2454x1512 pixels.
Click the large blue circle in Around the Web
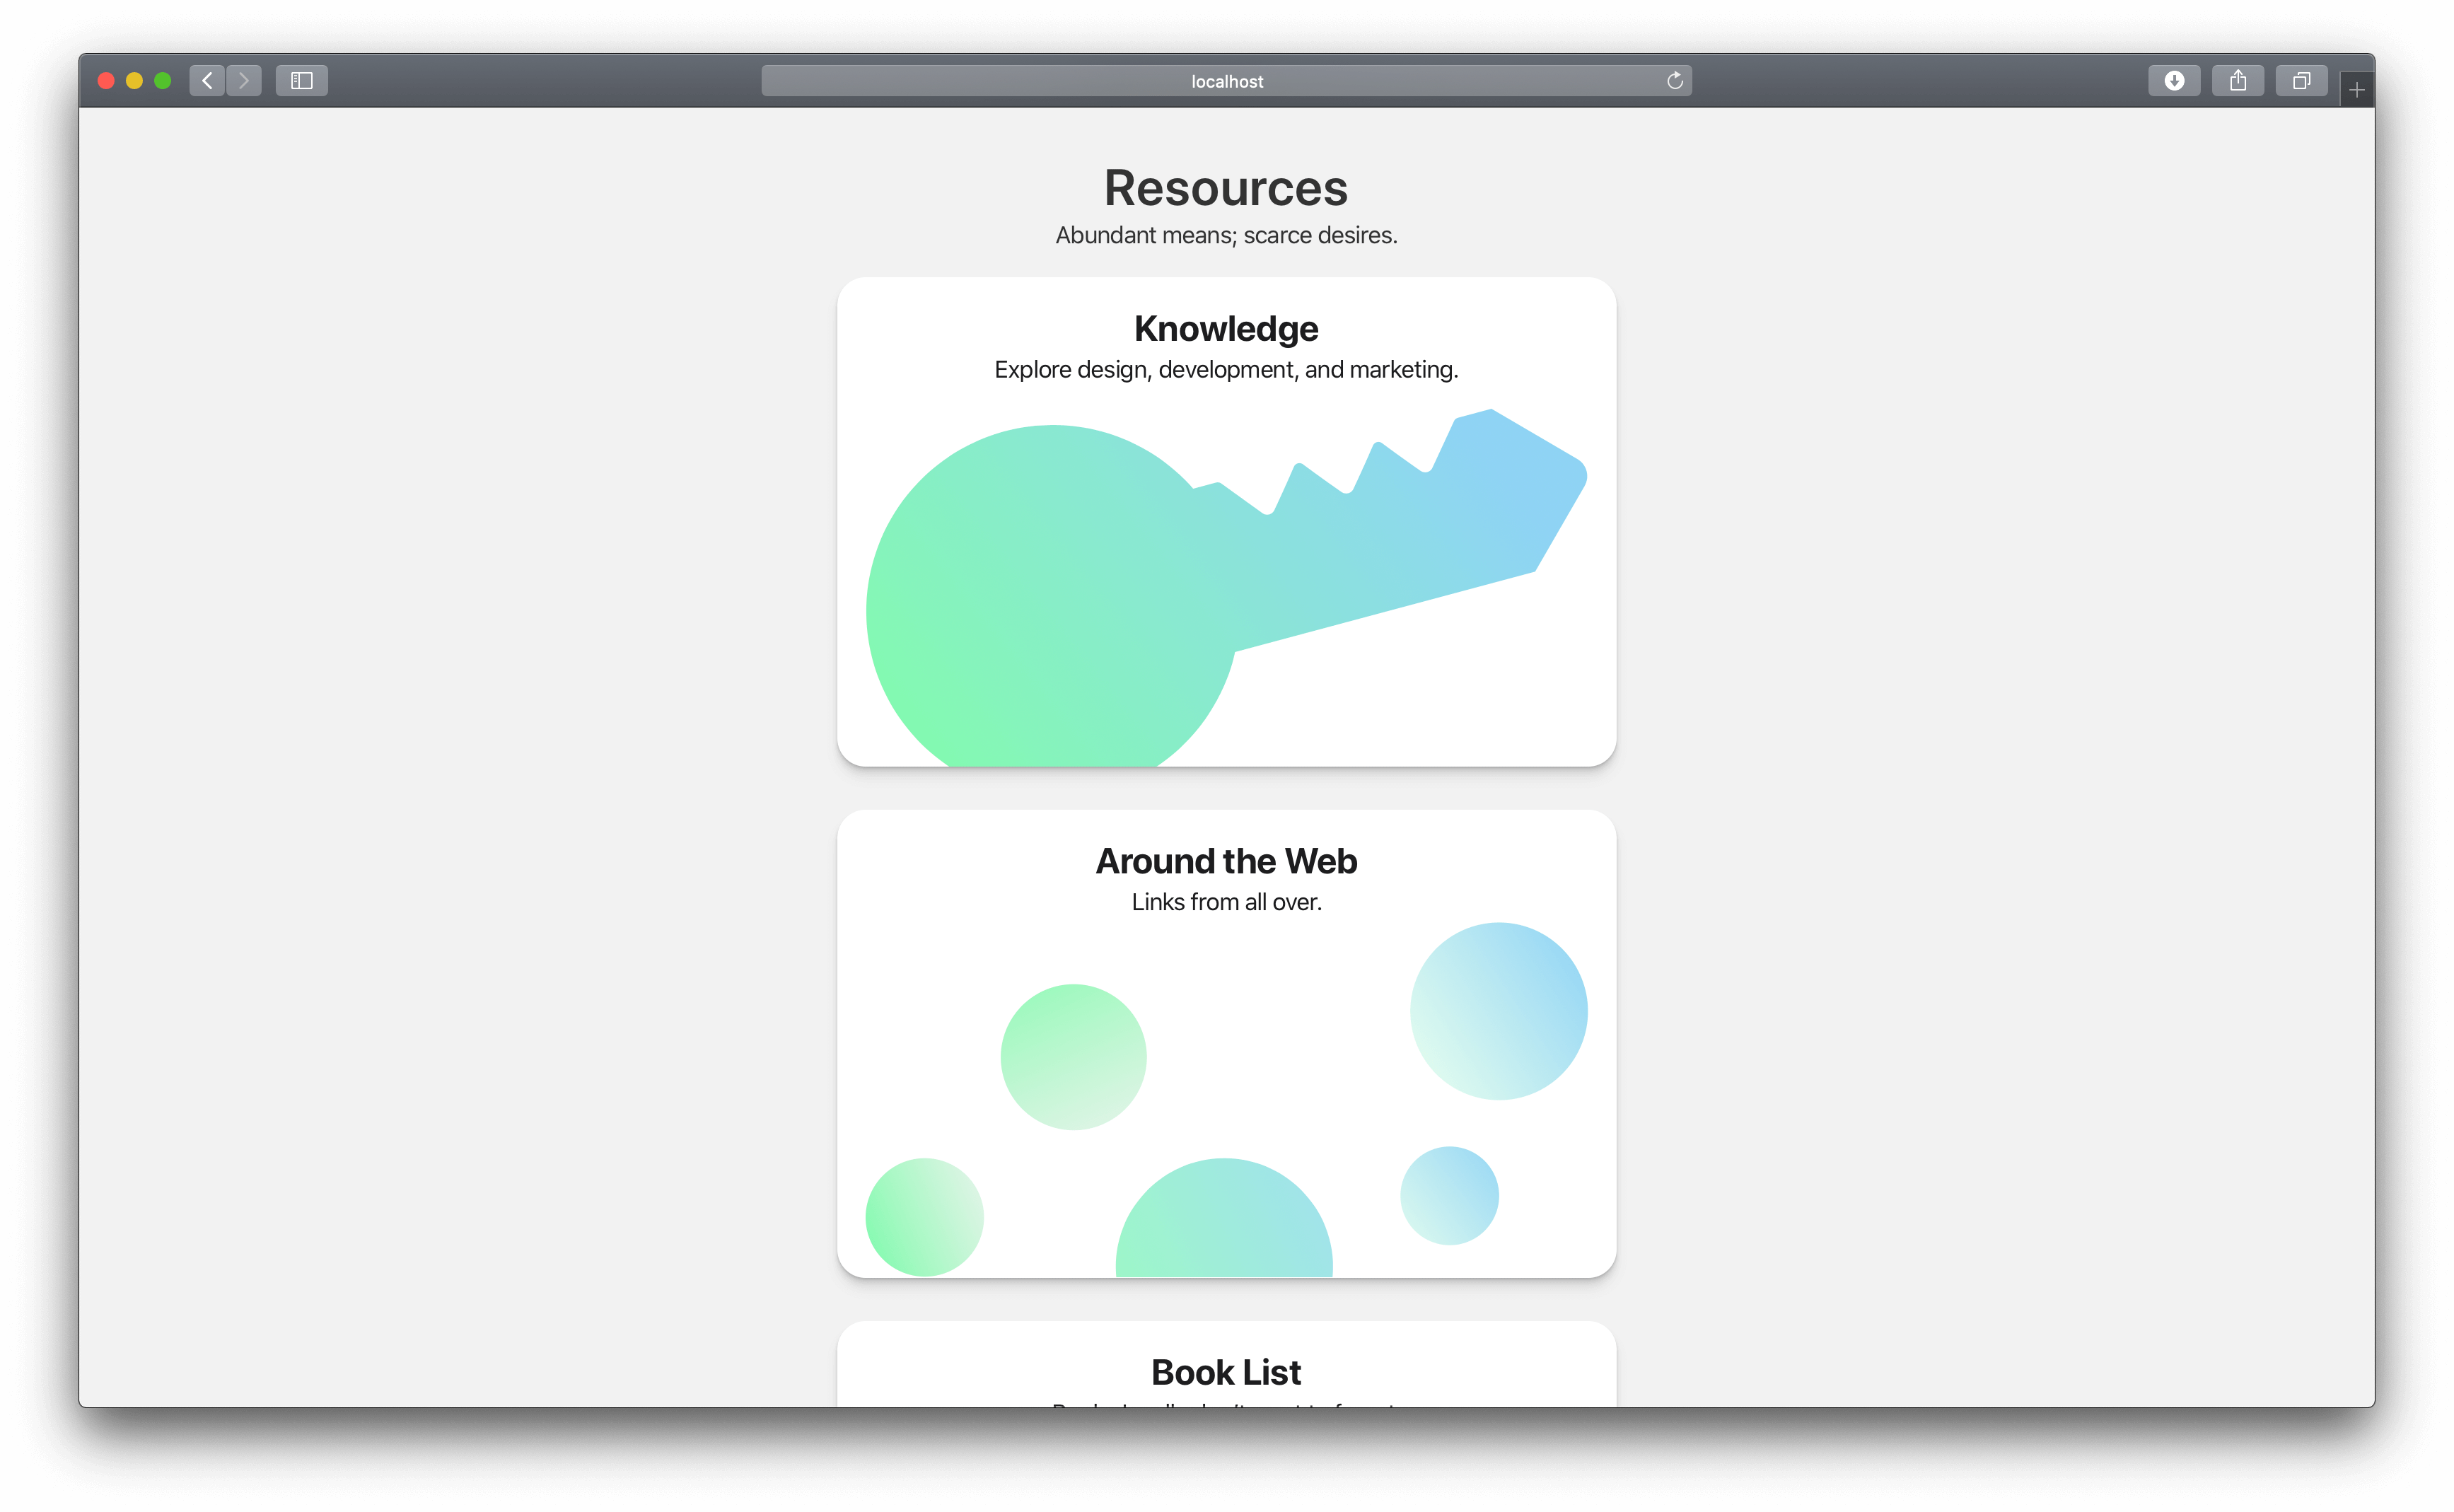coord(1498,1011)
